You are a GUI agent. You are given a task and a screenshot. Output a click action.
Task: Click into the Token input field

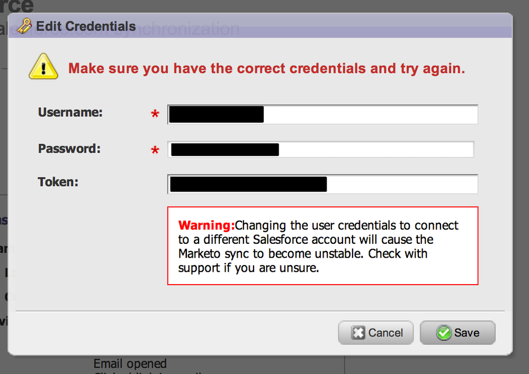pos(401,184)
